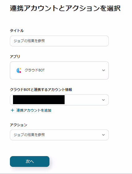Open the 連携アカウントを追加 link

pyautogui.click(x=34, y=110)
